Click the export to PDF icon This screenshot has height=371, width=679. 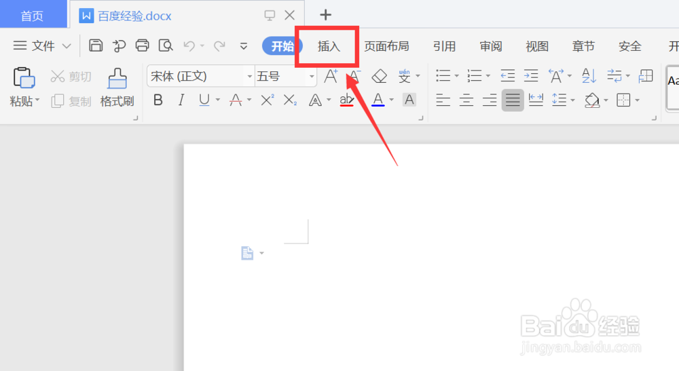pyautogui.click(x=119, y=45)
